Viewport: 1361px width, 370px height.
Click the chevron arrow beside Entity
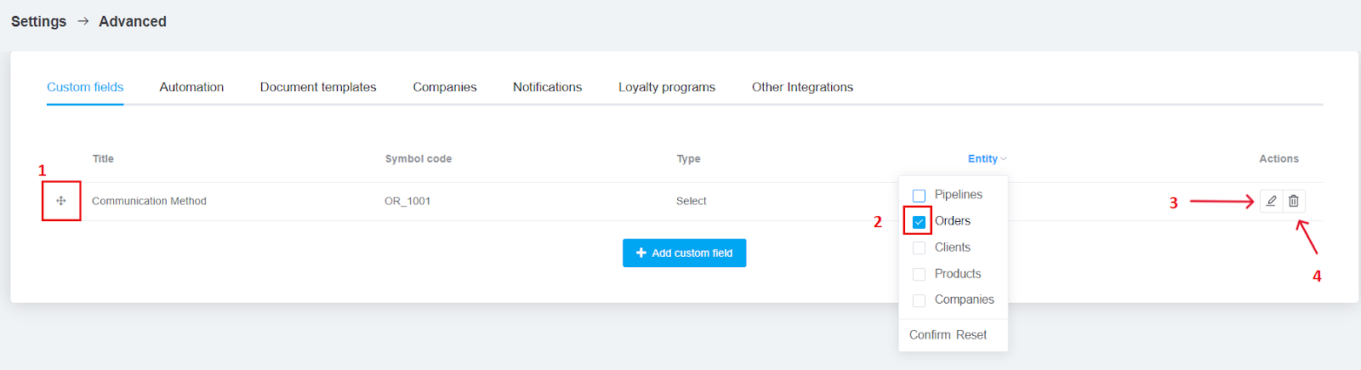tap(1004, 159)
